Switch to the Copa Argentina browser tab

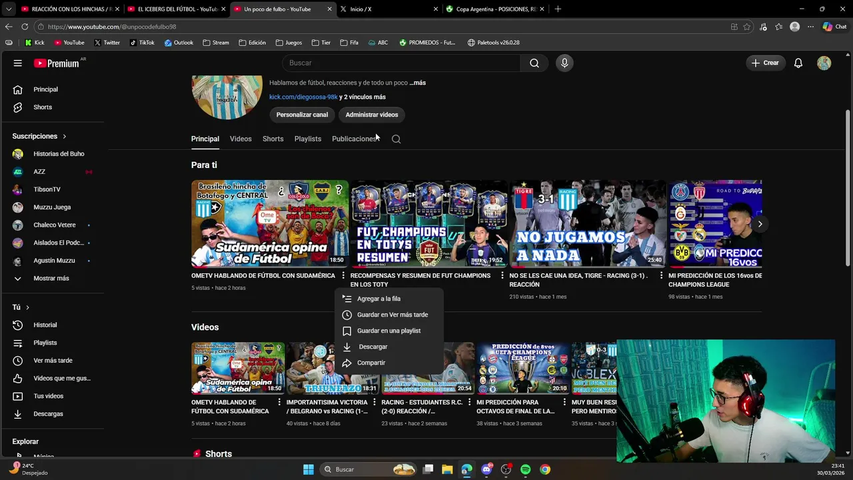pyautogui.click(x=495, y=9)
